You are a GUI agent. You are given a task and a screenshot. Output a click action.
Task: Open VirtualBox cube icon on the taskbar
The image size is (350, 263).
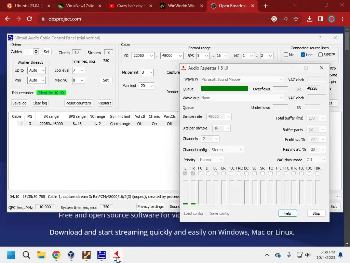[x=71, y=255]
